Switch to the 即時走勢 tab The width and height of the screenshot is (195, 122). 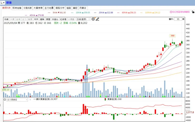click(x=17, y=8)
